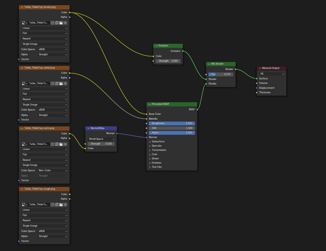Click Alpha slider in Principled BSDF
This screenshot has height=251, width=326.
pyautogui.click(x=172, y=133)
